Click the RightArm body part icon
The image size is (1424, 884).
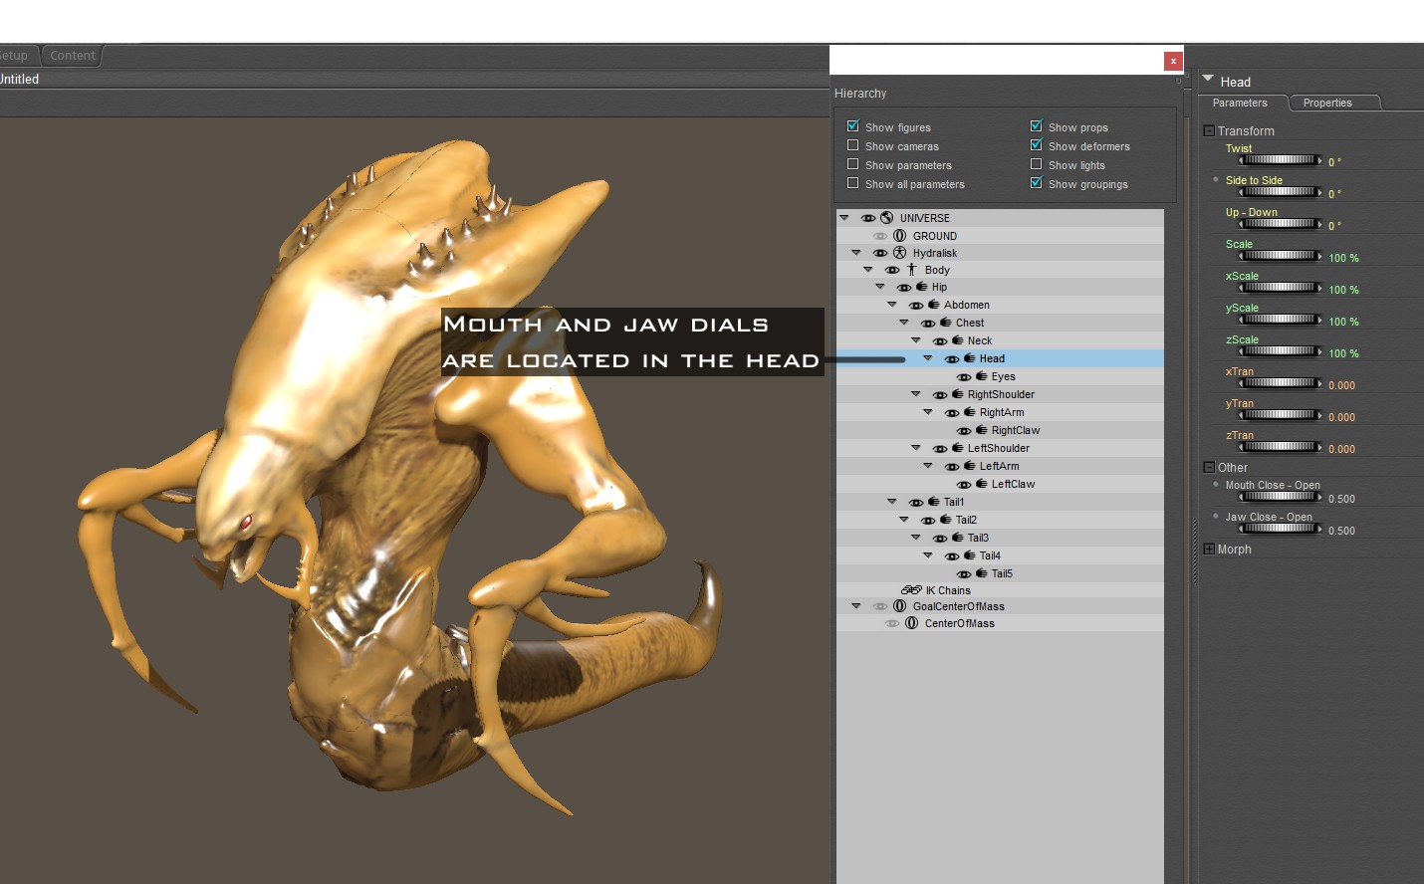(970, 412)
